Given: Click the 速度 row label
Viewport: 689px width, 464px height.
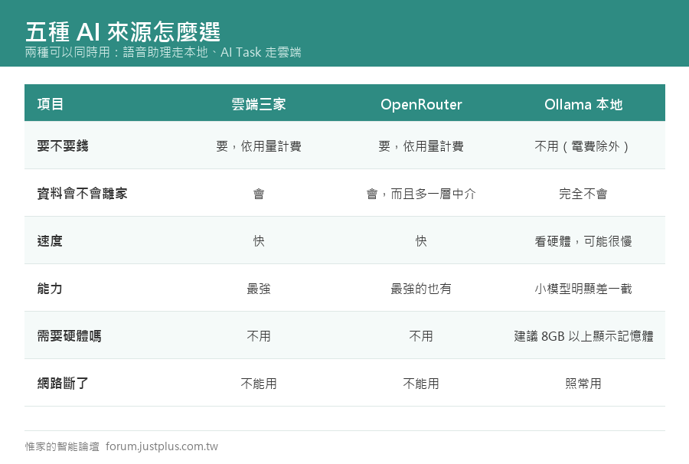Looking at the screenshot, I should tap(50, 240).
